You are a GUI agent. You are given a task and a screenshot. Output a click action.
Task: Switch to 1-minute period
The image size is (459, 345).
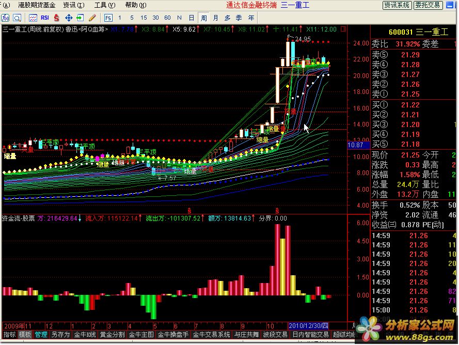pyautogui.click(x=120, y=18)
